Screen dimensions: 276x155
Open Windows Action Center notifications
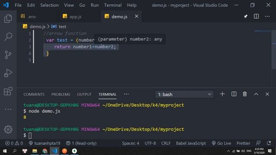click(x=270, y=151)
